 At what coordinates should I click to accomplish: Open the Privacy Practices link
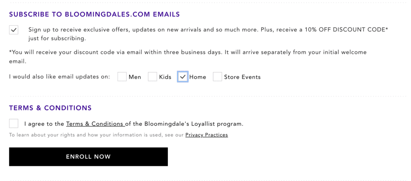[x=207, y=135]
